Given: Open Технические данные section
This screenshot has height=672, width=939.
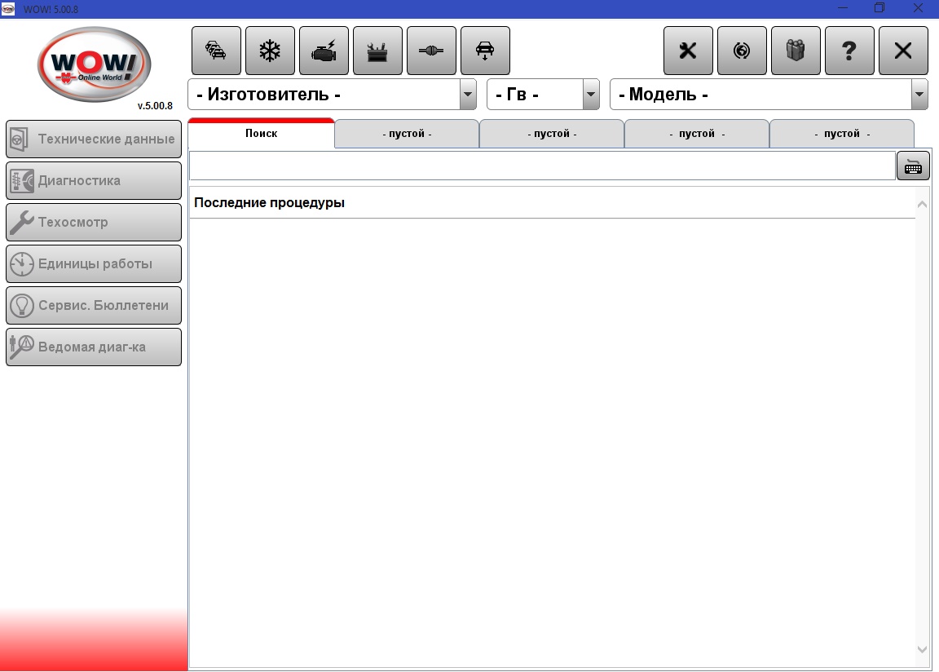Looking at the screenshot, I should [x=94, y=139].
